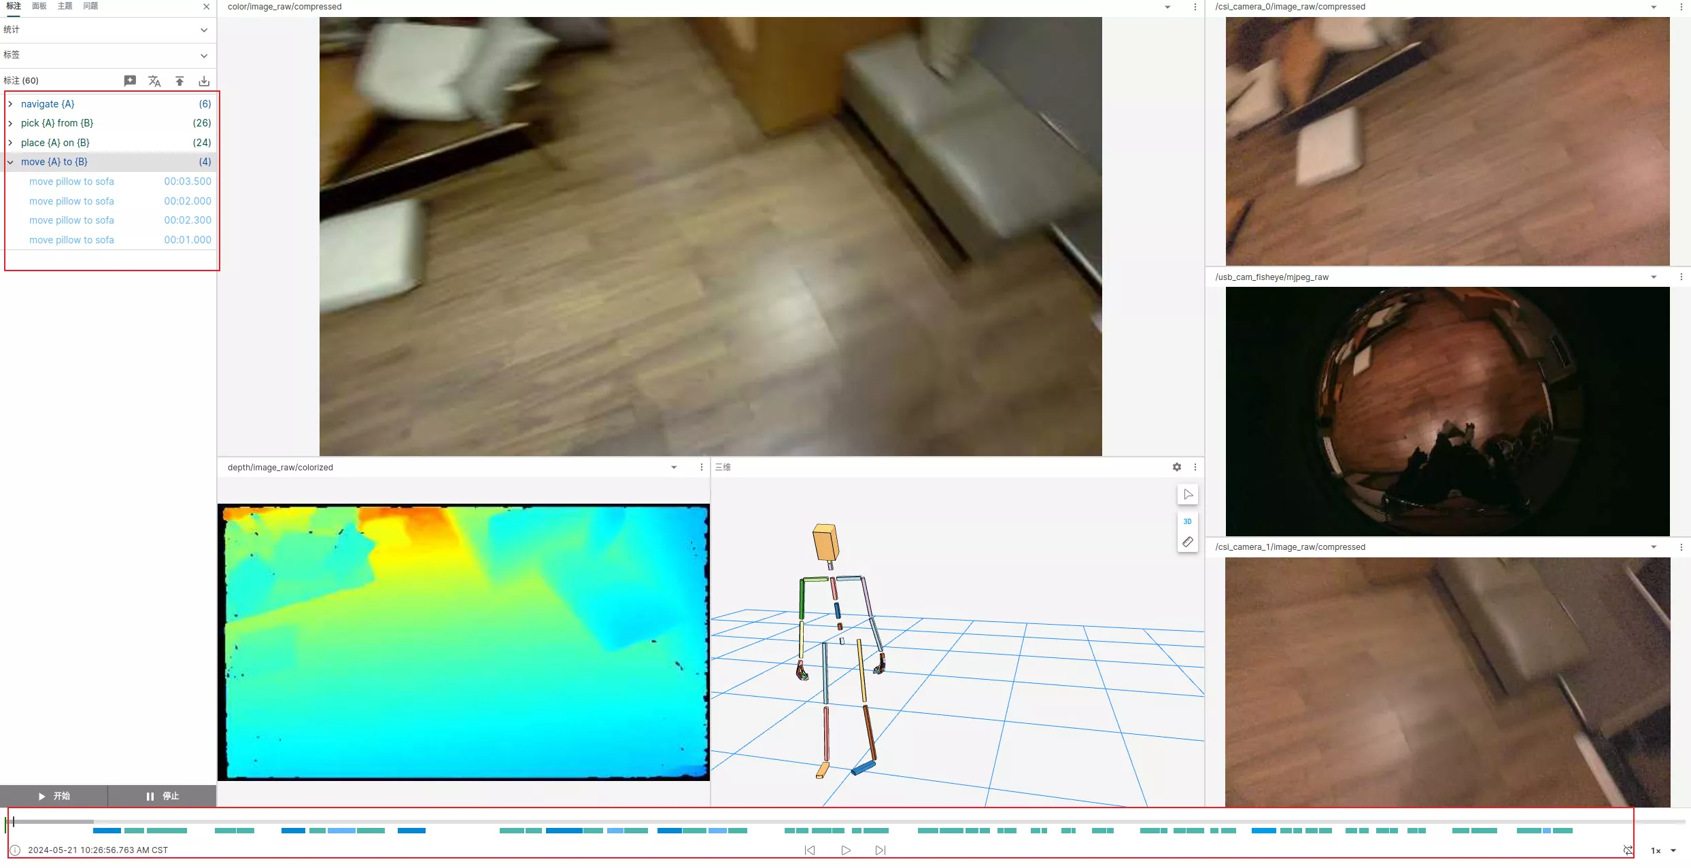Open the 3D panel settings gear
The width and height of the screenshot is (1691, 868).
tap(1177, 467)
